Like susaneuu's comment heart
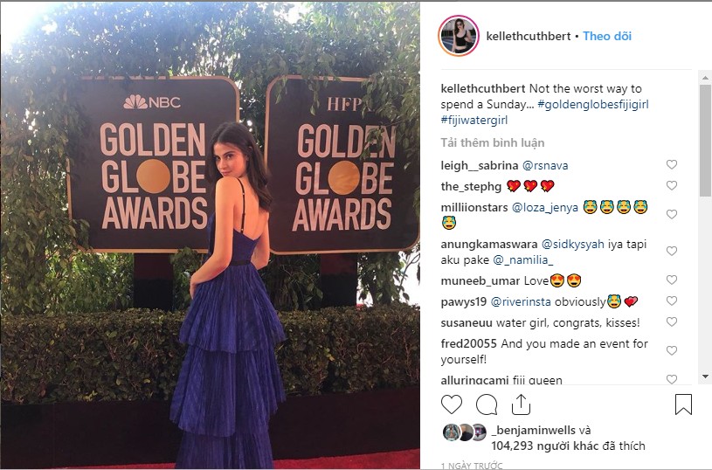The width and height of the screenshot is (712, 470). coord(672,321)
